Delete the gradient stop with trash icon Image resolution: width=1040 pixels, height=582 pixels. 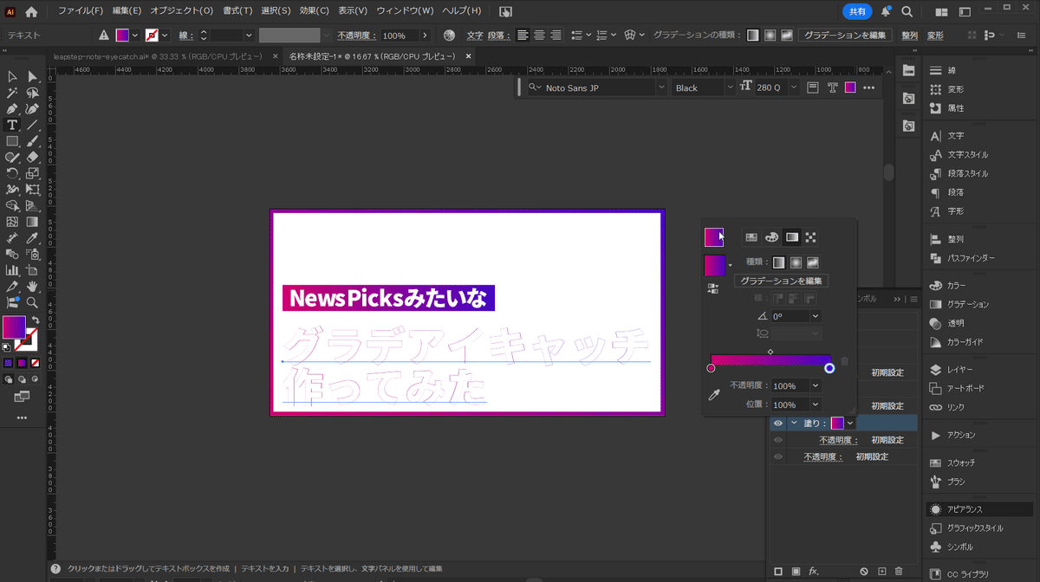845,361
